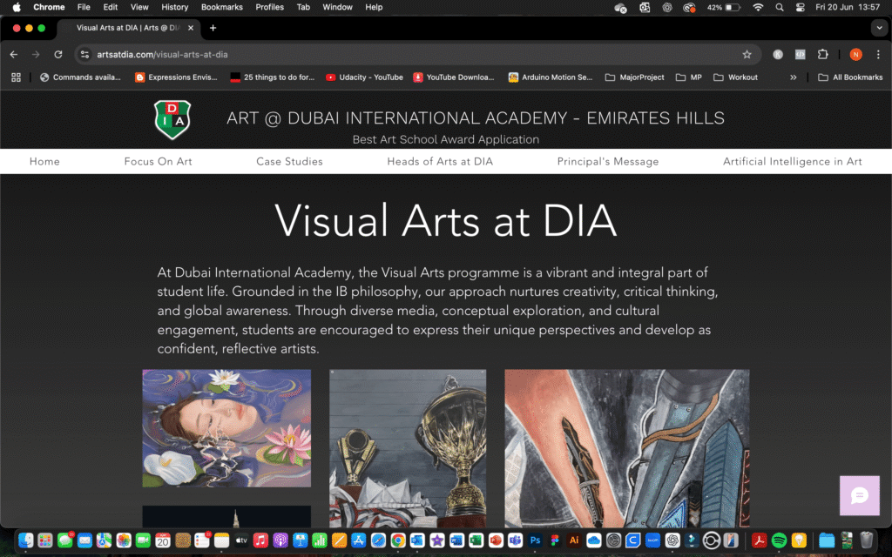The height and width of the screenshot is (557, 892).
Task: Open the Chrome apps grid icon
Action: (x=16, y=77)
